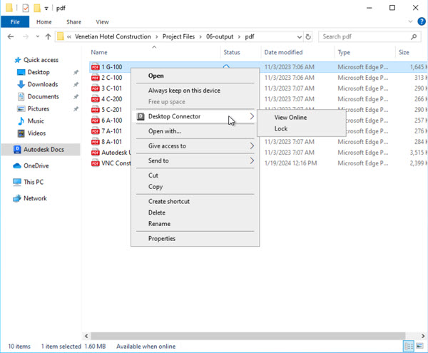Click the PDF icon of 4 C-200
The width and height of the screenshot is (428, 353).
[x=96, y=99]
